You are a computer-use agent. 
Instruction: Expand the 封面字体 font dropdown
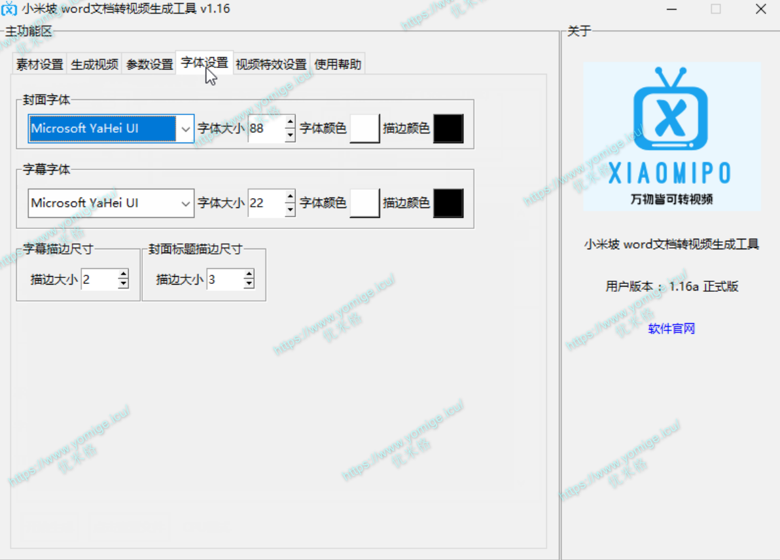185,129
